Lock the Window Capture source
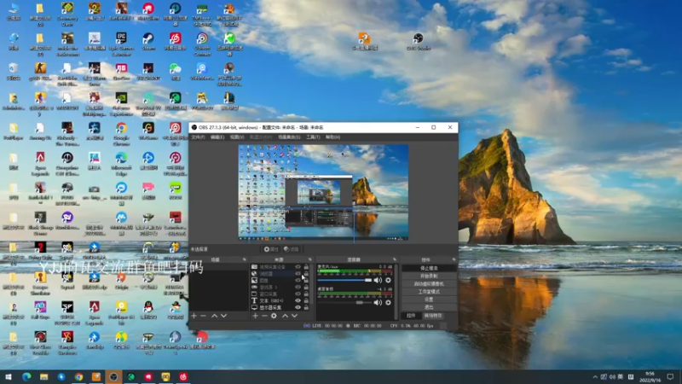The image size is (682, 384). click(x=306, y=294)
